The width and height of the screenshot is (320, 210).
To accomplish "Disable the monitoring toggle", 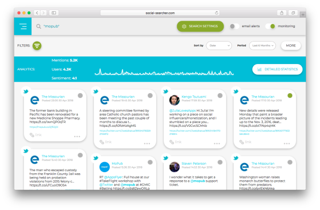I will pos(270,26).
